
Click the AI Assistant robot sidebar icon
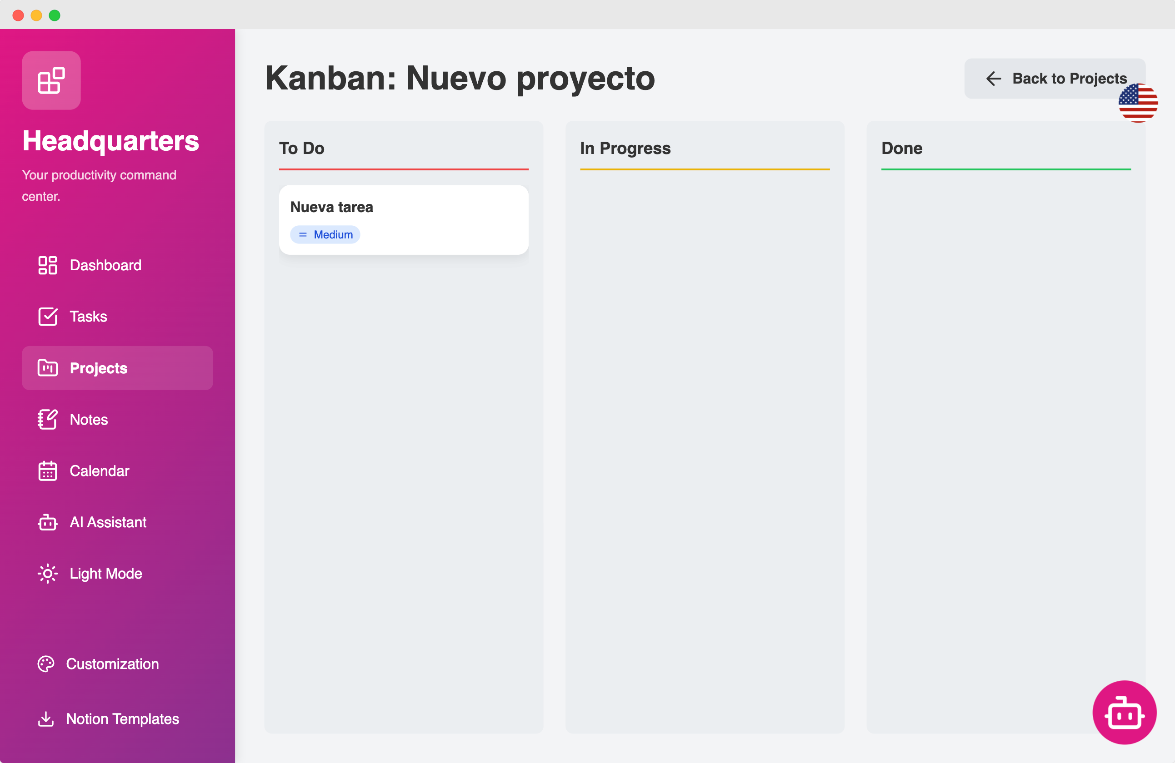[47, 522]
